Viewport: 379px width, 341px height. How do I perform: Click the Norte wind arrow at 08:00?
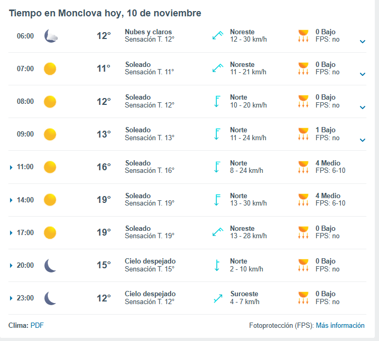[x=216, y=101]
